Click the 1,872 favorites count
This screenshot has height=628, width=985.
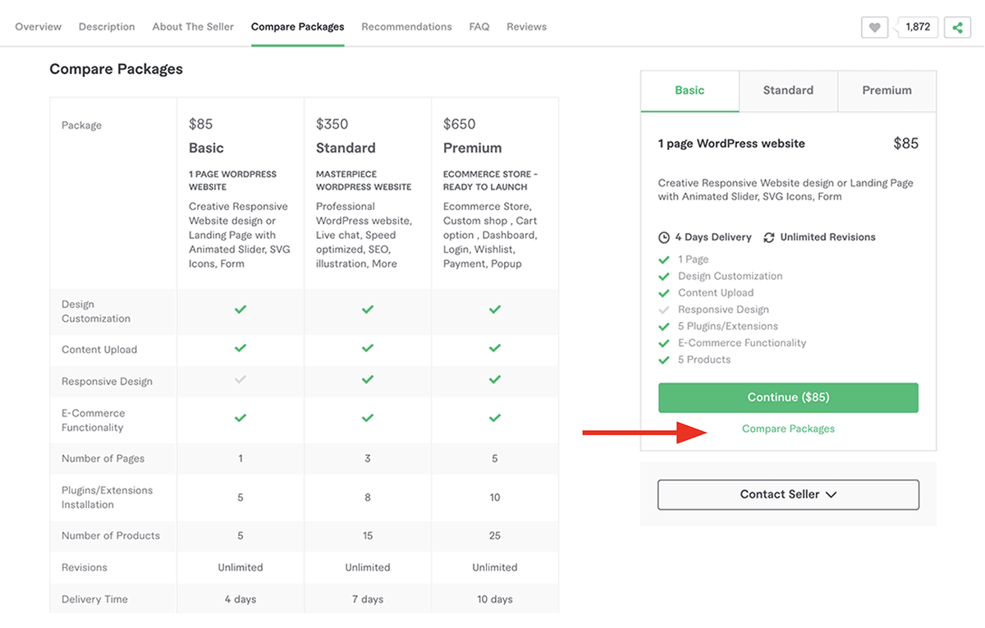[x=918, y=27]
